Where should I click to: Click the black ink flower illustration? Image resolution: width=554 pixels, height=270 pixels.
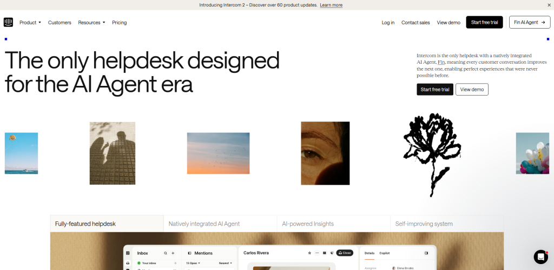coord(432,154)
